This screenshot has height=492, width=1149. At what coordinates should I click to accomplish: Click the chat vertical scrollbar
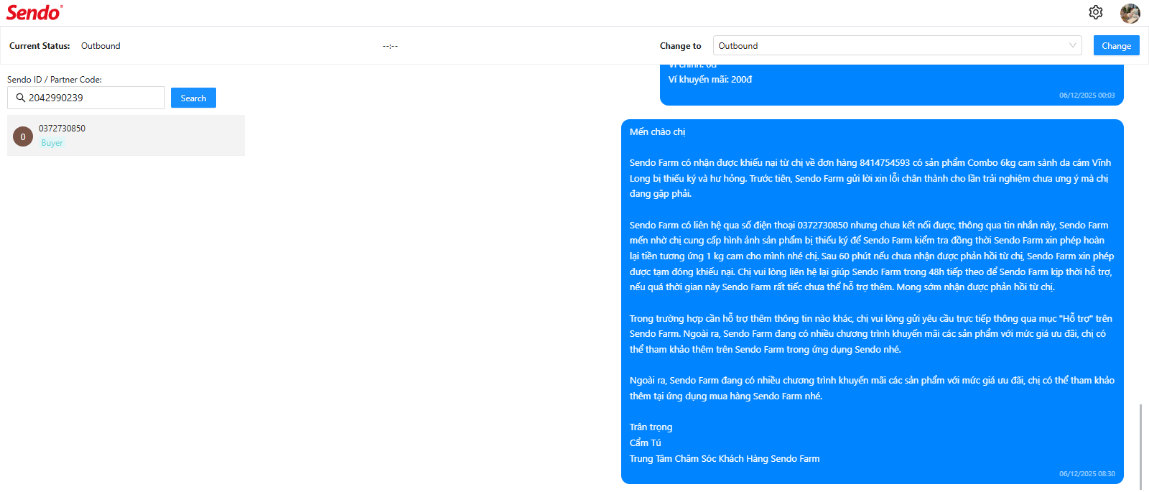coord(1140,445)
